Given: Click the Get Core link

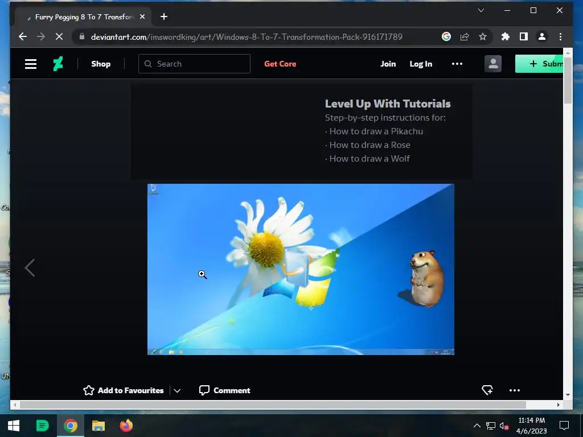Looking at the screenshot, I should pyautogui.click(x=280, y=64).
